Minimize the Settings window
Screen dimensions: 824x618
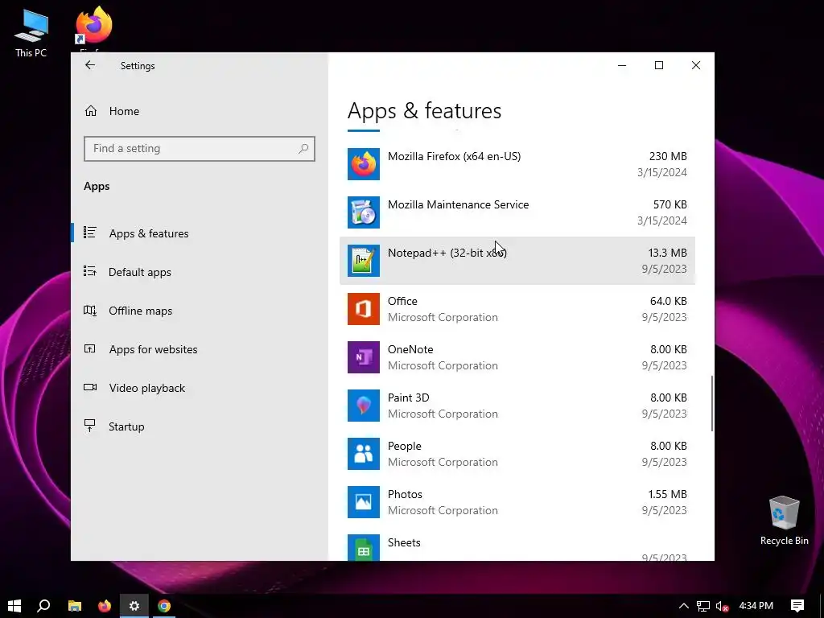tap(622, 65)
